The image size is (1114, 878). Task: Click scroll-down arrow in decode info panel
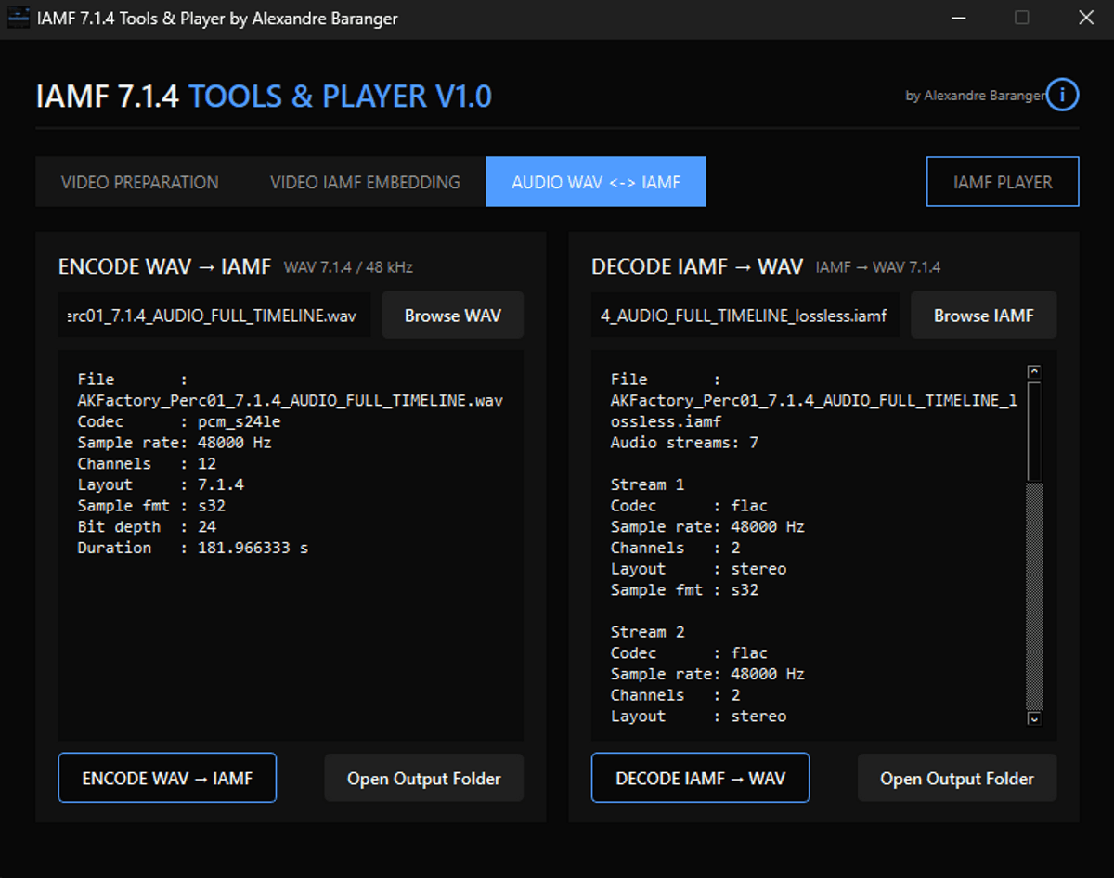click(1034, 717)
